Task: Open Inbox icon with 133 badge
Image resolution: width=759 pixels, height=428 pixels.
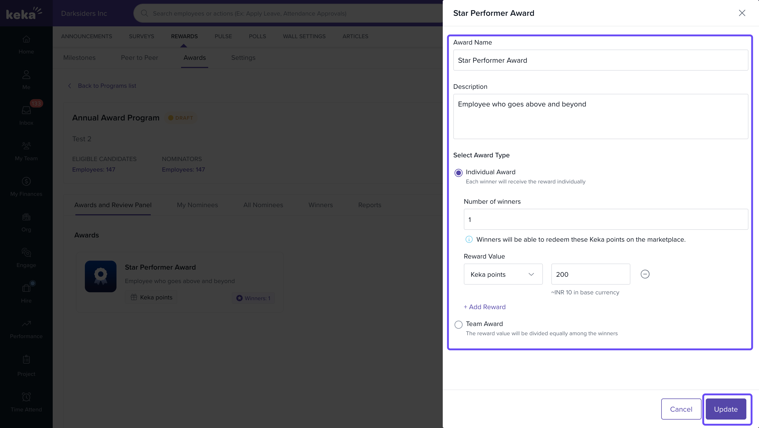Action: (x=26, y=110)
